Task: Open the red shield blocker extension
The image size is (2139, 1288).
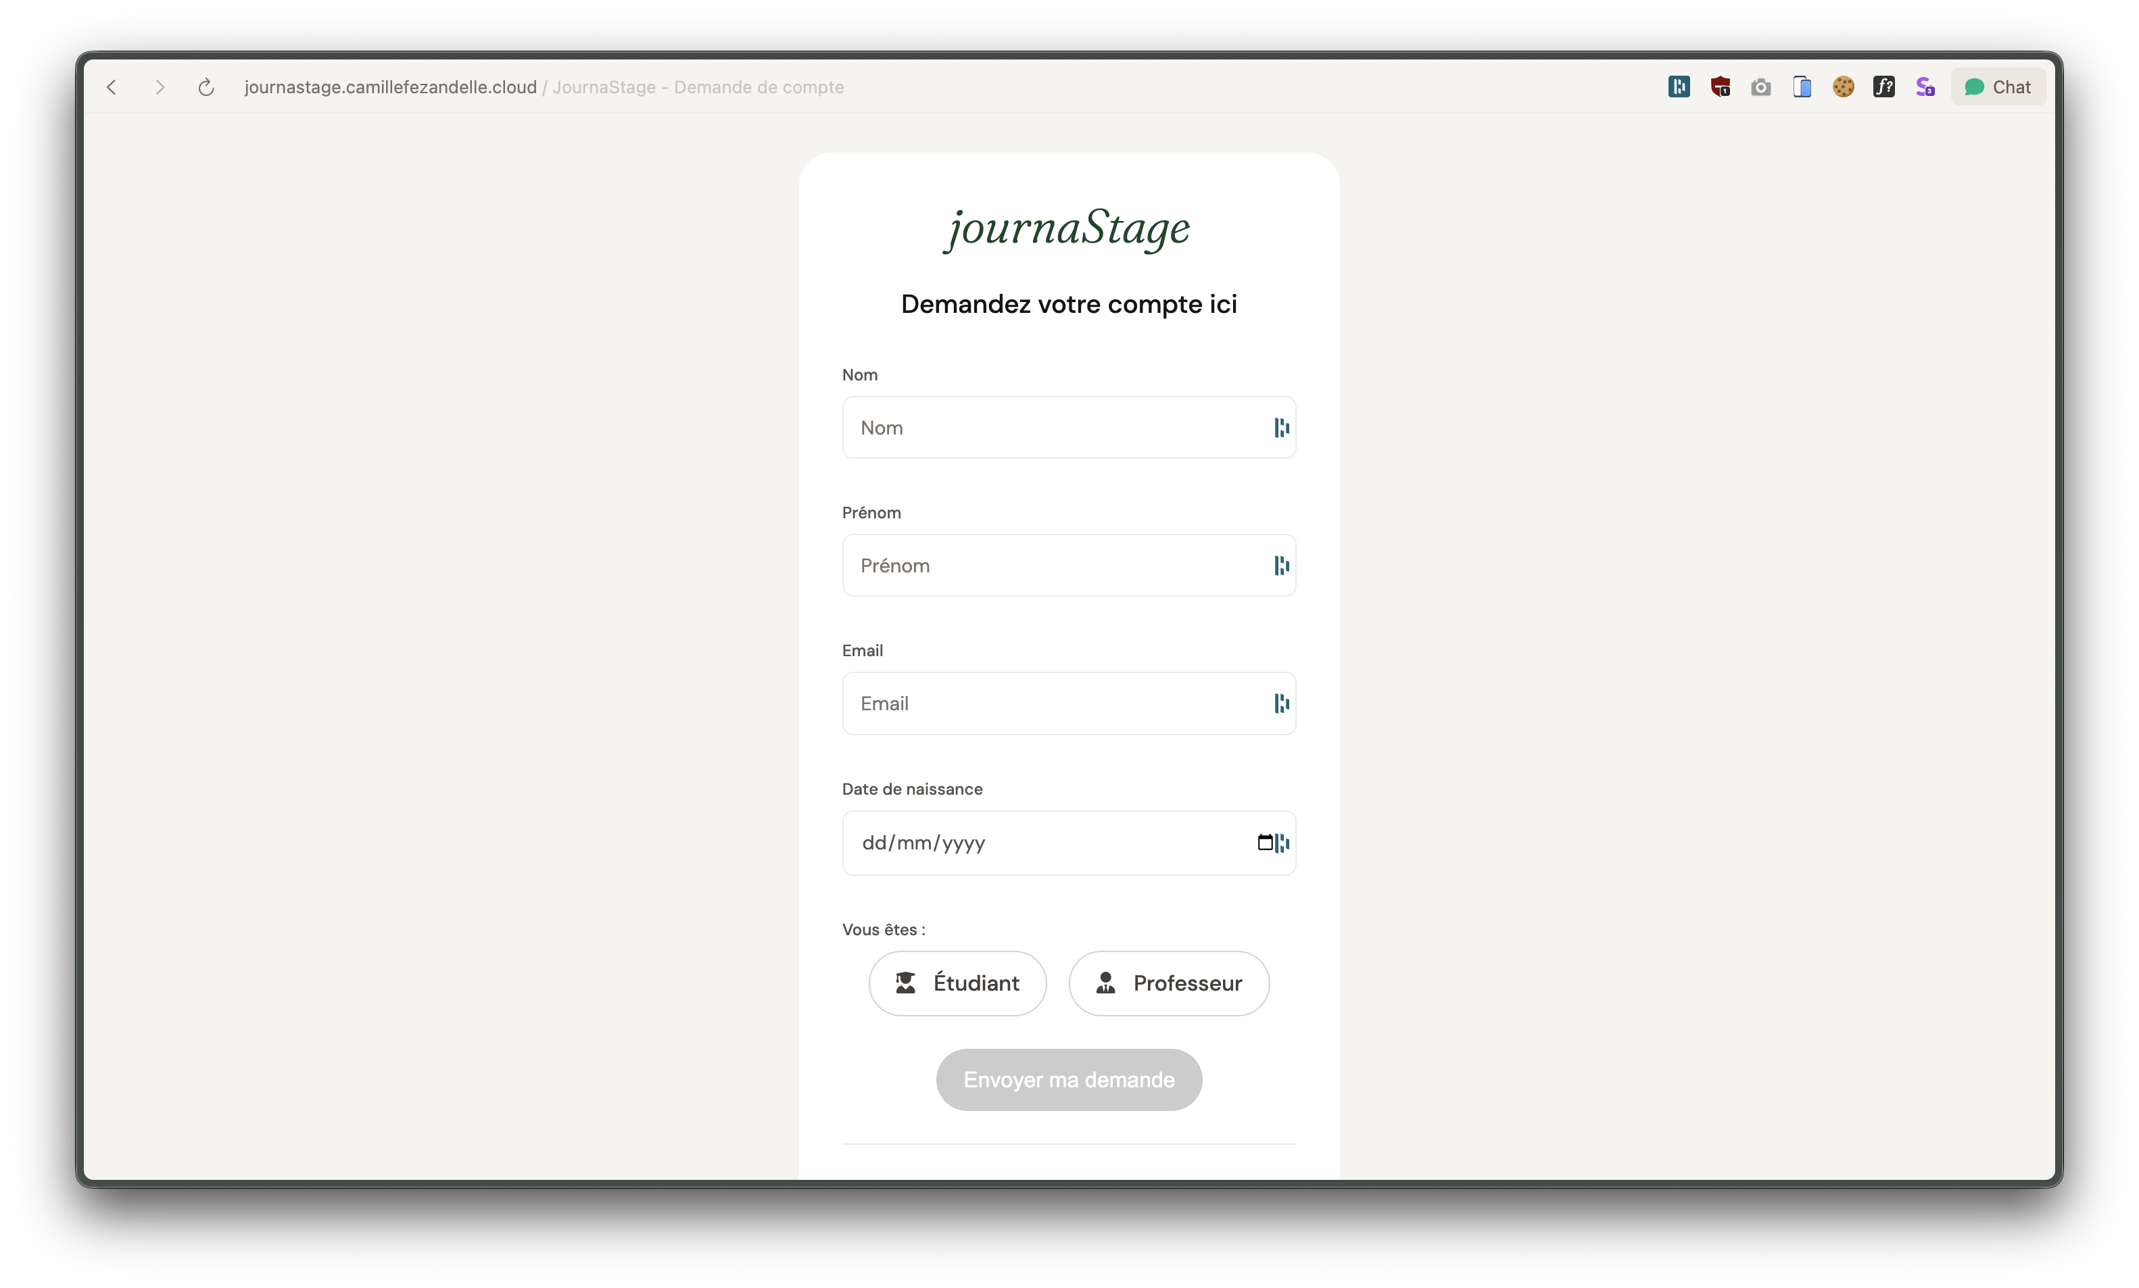Action: (1720, 86)
